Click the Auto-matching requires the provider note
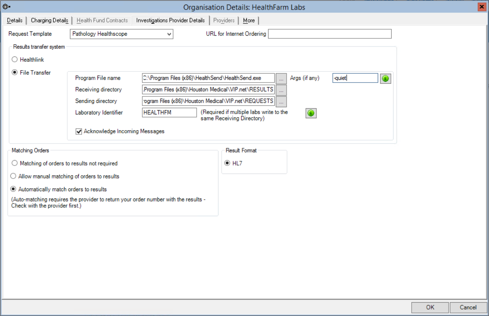The height and width of the screenshot is (316, 489). coord(108,203)
